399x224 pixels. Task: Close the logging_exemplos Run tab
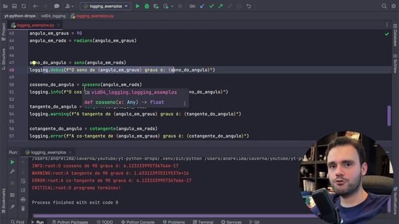(70, 152)
